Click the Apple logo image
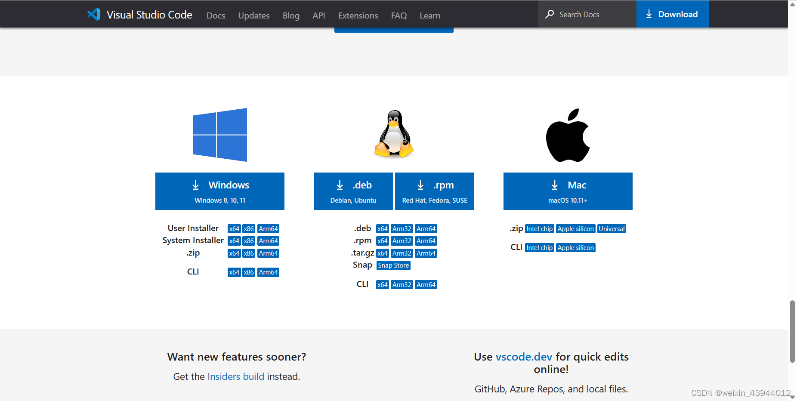This screenshot has height=401, width=797. [x=568, y=135]
